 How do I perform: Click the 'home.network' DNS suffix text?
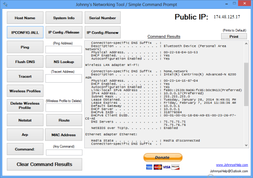click(x=176, y=71)
